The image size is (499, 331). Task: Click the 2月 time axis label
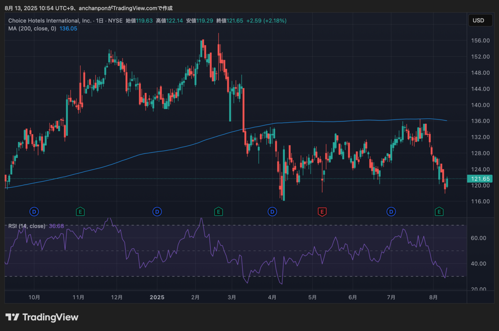(195, 297)
